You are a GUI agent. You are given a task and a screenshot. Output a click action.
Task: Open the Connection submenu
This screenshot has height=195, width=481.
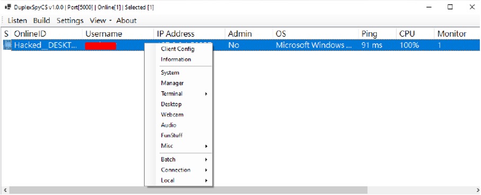coord(178,170)
